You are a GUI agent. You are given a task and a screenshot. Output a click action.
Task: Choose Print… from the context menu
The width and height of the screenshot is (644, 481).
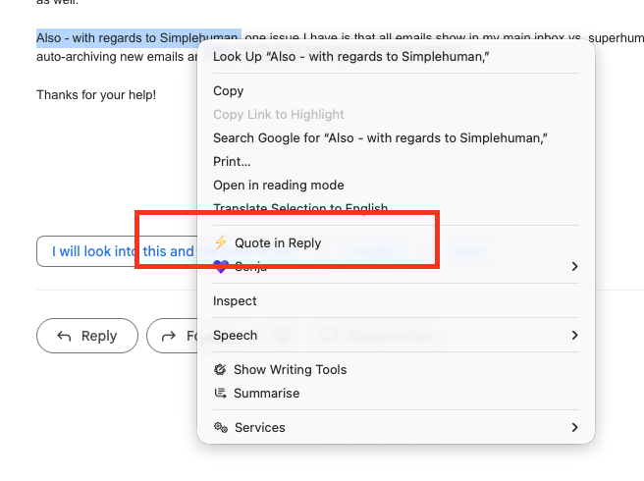[x=232, y=162]
